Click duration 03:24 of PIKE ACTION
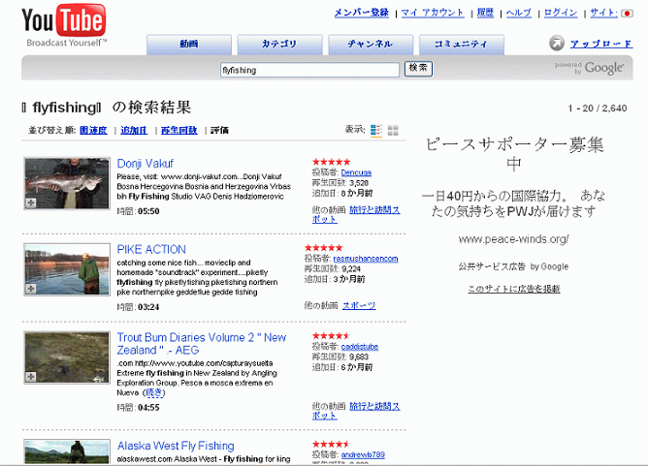This screenshot has height=466, width=648. click(148, 307)
